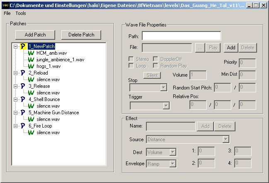The image size is (269, 183).
Task: Open the File menu
Action: tap(7, 13)
